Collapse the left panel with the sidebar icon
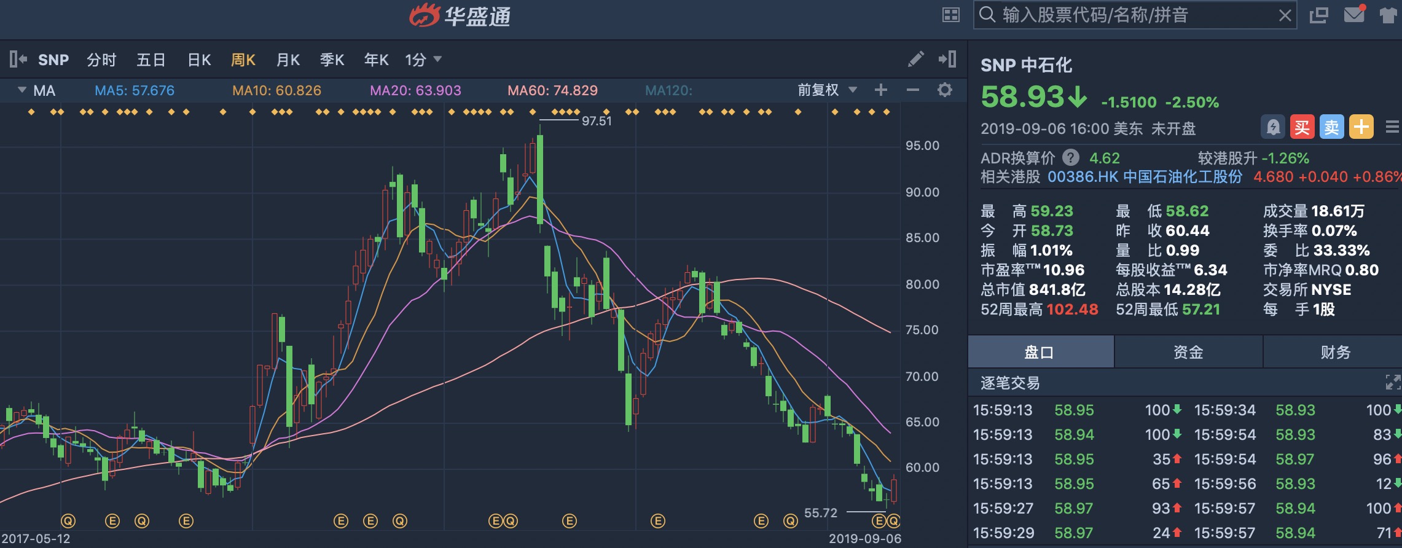Image resolution: width=1402 pixels, height=548 pixels. [18, 59]
